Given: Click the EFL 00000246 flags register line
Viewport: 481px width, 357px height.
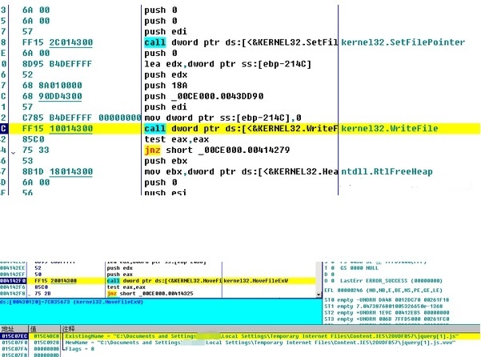Looking at the screenshot, I should [376, 287].
